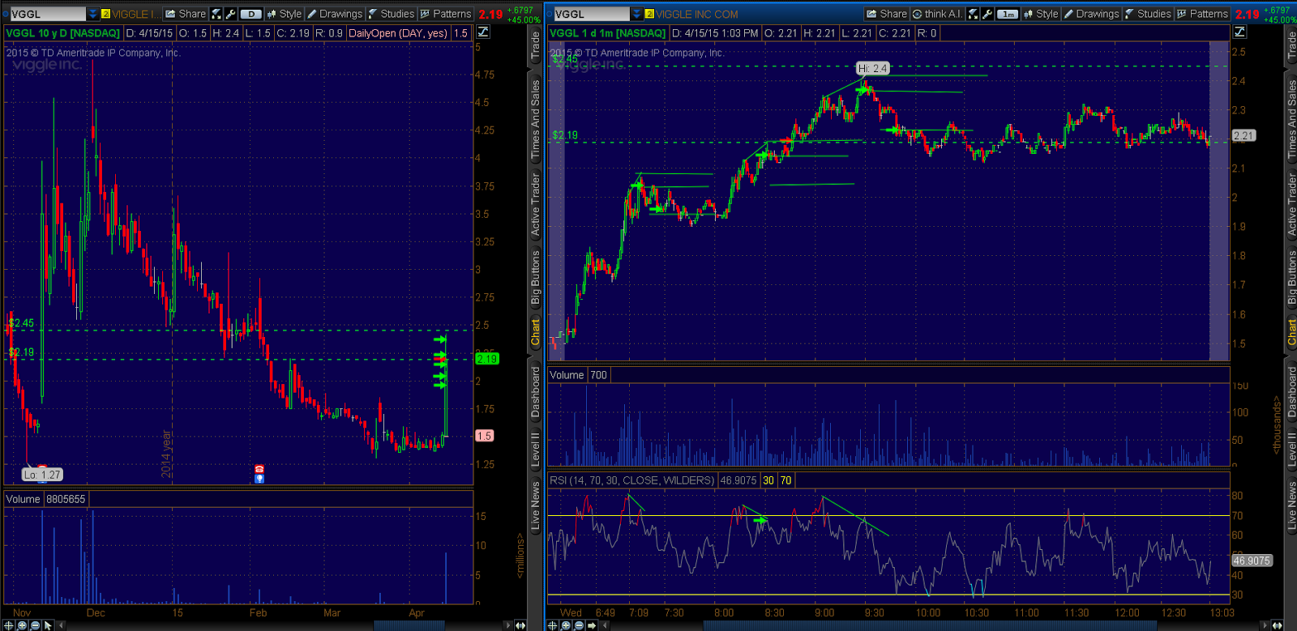Select the Chart tab on middle sidebar
Viewport: 1297px width, 631px height.
535,332
